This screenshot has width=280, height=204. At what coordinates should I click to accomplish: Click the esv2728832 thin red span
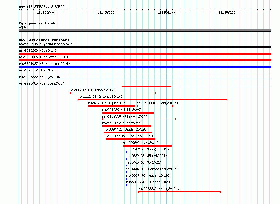(179, 192)
